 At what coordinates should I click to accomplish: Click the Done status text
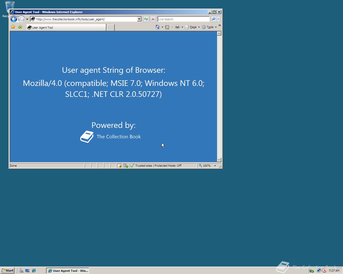[13, 166]
